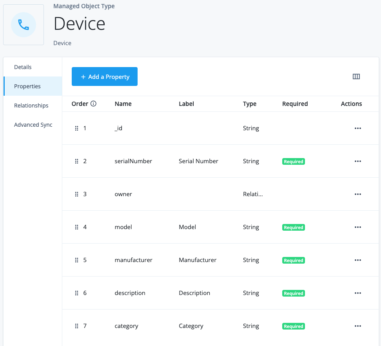Open actions menu for _id row
Viewport: 381px width, 346px height.
357,128
